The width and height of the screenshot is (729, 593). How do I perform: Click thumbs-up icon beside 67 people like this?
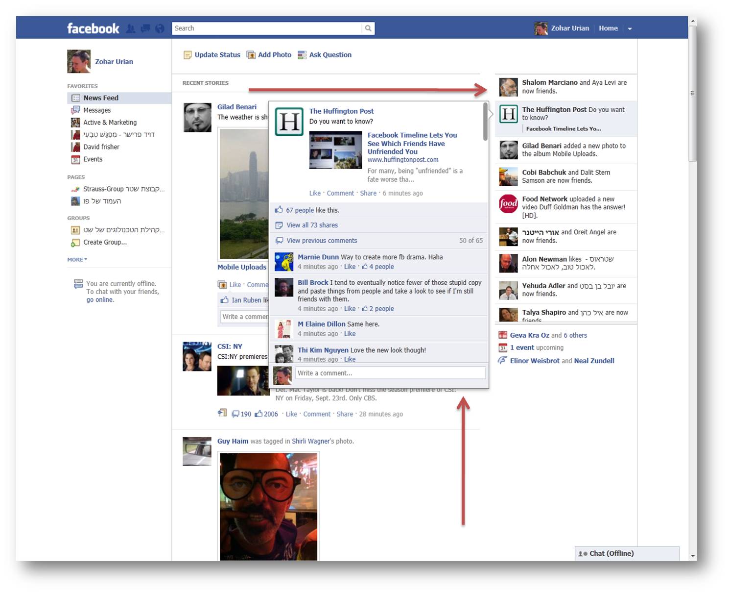tap(279, 210)
